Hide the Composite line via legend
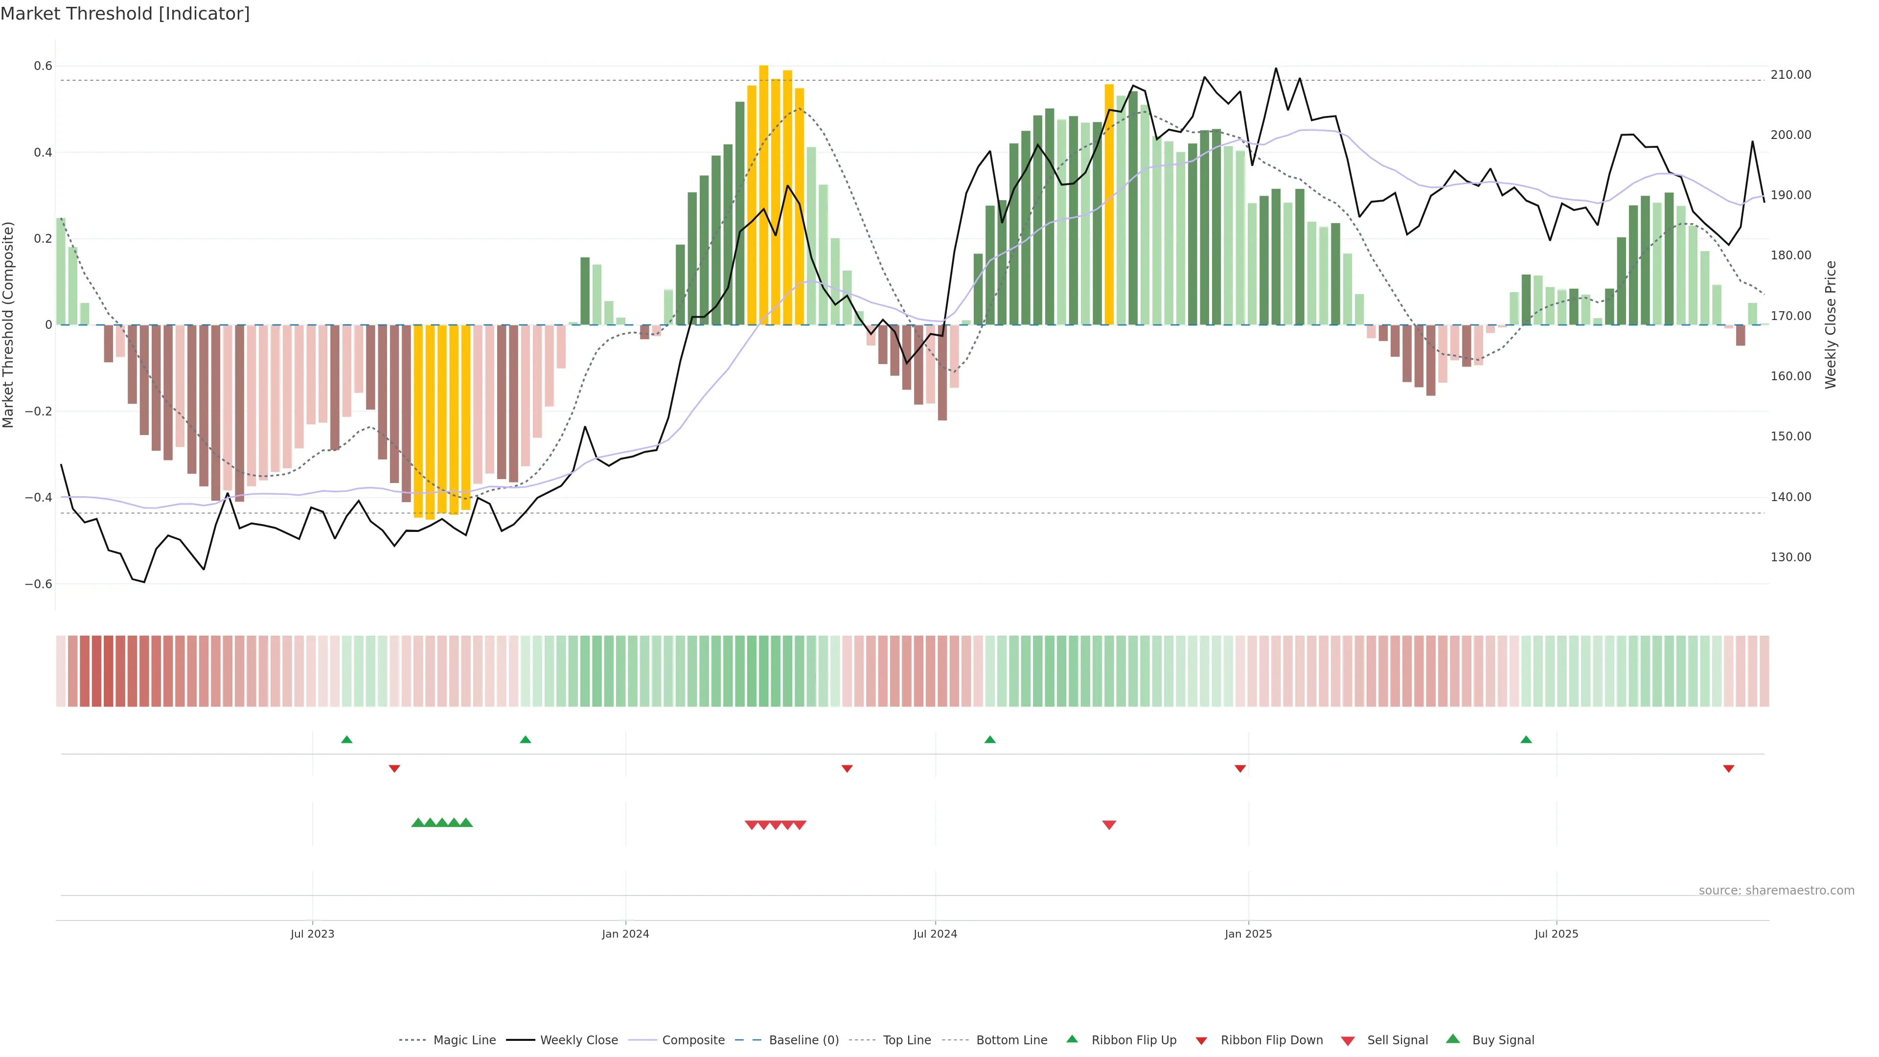This screenshot has height=1057, width=1879. click(x=693, y=1040)
